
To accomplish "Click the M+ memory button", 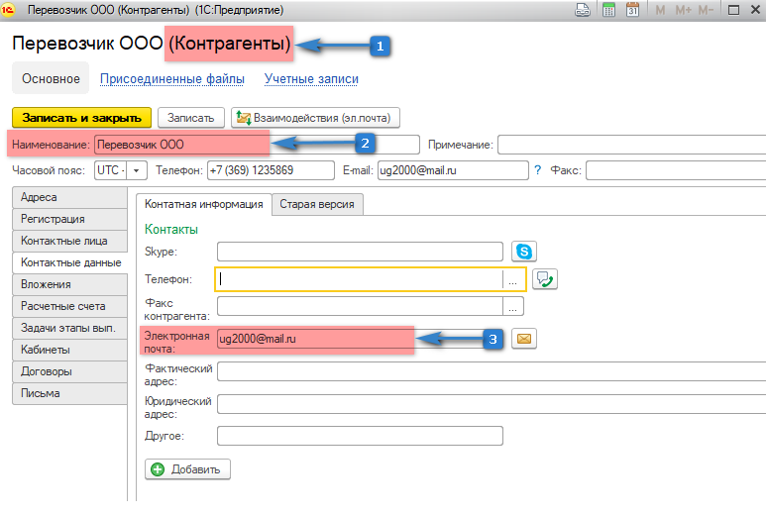I will point(683,11).
